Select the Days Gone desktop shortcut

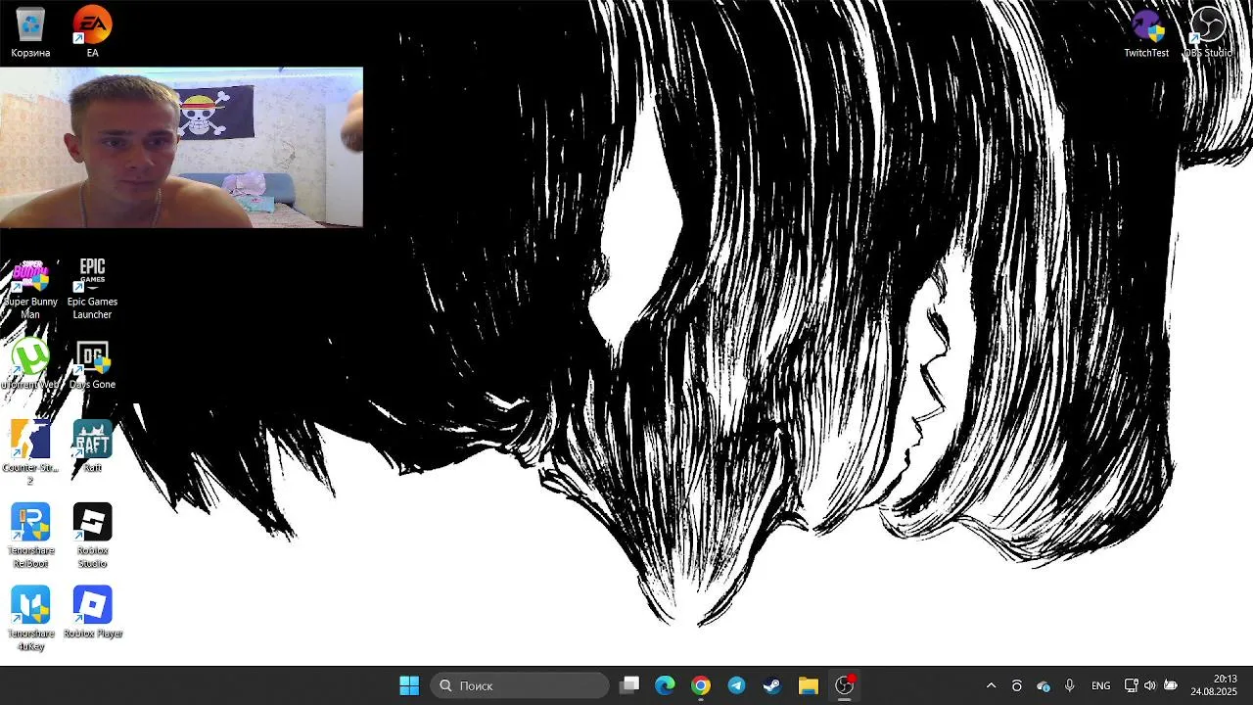click(92, 364)
